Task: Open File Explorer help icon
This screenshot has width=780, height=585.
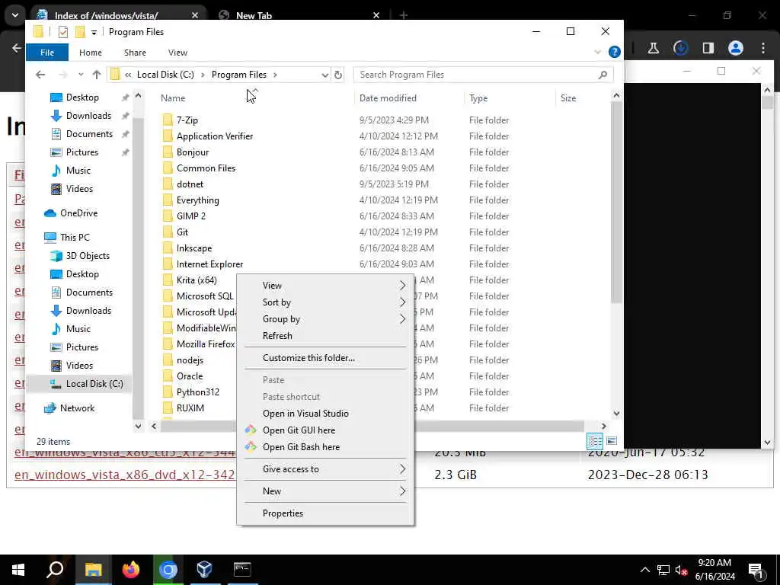Action: pos(615,53)
